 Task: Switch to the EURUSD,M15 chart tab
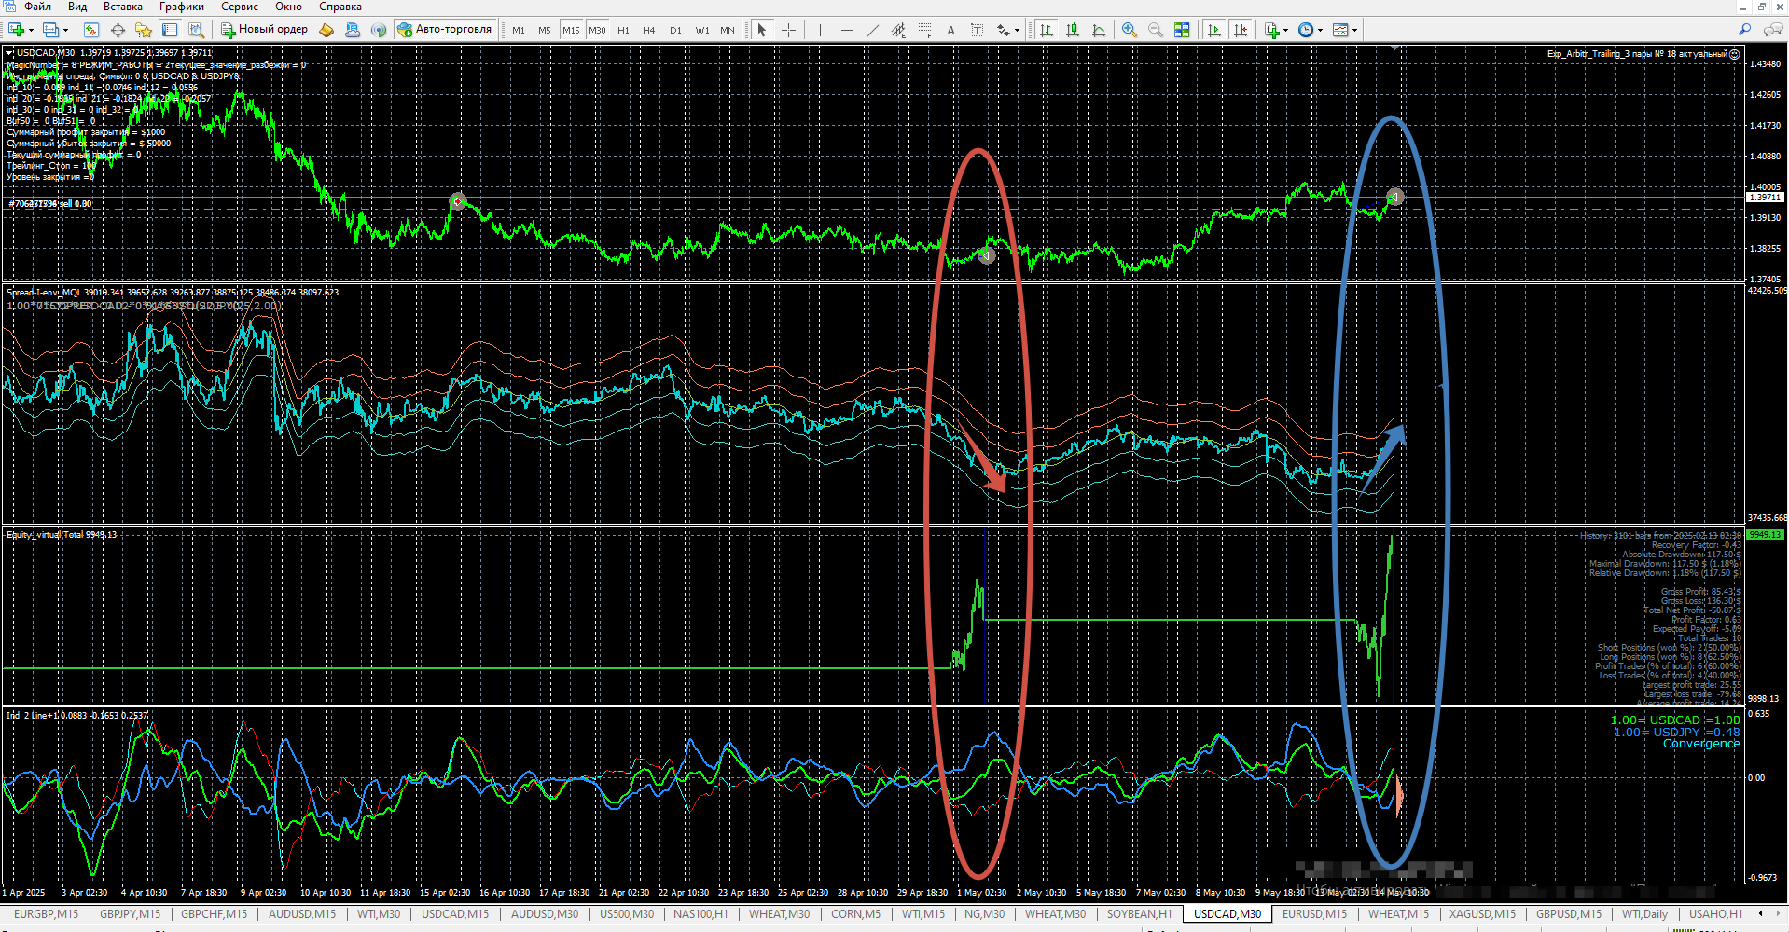[x=1314, y=914]
